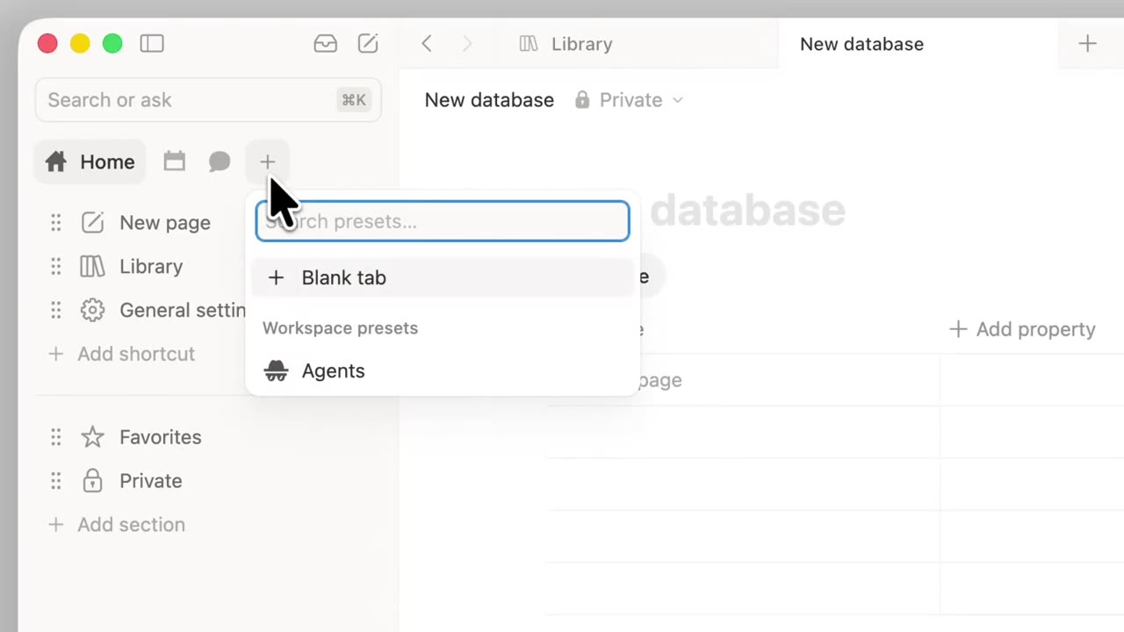Go back with the left chevron
Image resolution: width=1124 pixels, height=632 pixels.
click(x=427, y=43)
